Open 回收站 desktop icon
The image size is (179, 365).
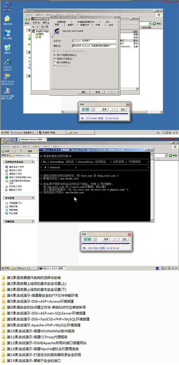pyautogui.click(x=7, y=49)
